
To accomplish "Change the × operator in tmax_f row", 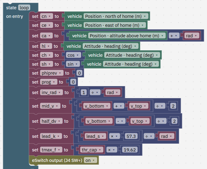I will (112, 150).
